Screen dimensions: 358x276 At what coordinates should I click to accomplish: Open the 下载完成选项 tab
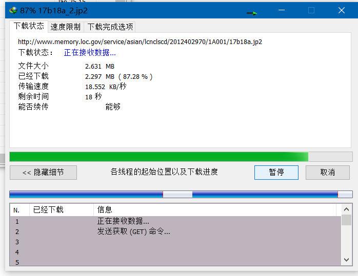pos(110,27)
